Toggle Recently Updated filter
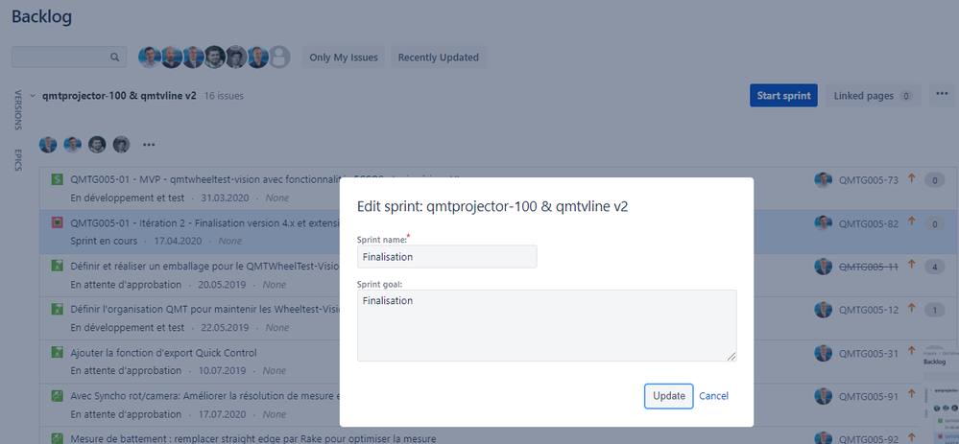 point(438,58)
